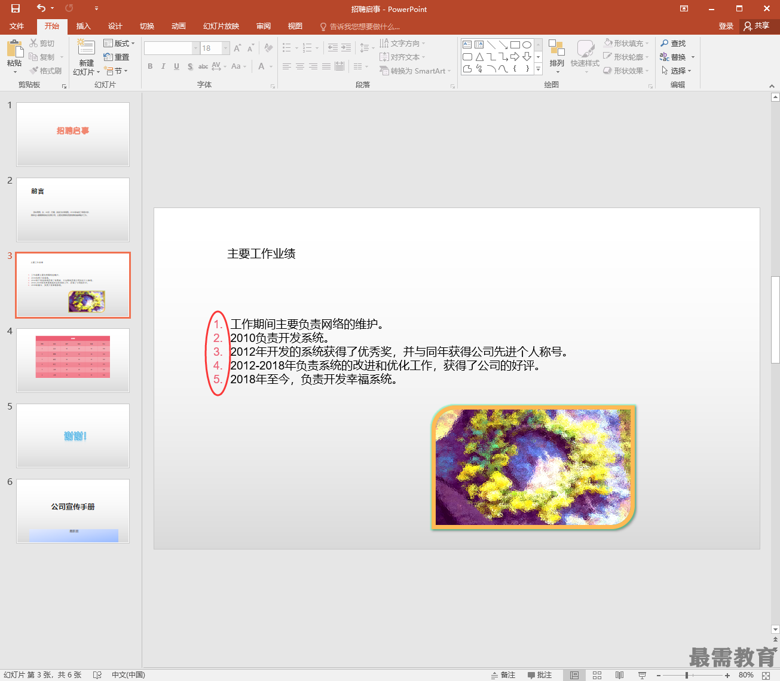Open the Paste button
Screen dimensions: 780x681
14,56
